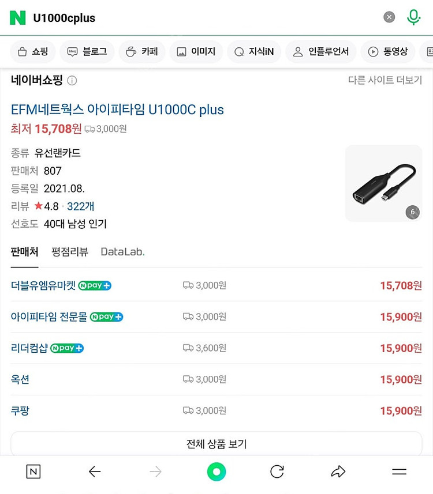This screenshot has width=433, height=494.
Task: Open the LAN adapter product thumbnail
Action: pyautogui.click(x=383, y=183)
